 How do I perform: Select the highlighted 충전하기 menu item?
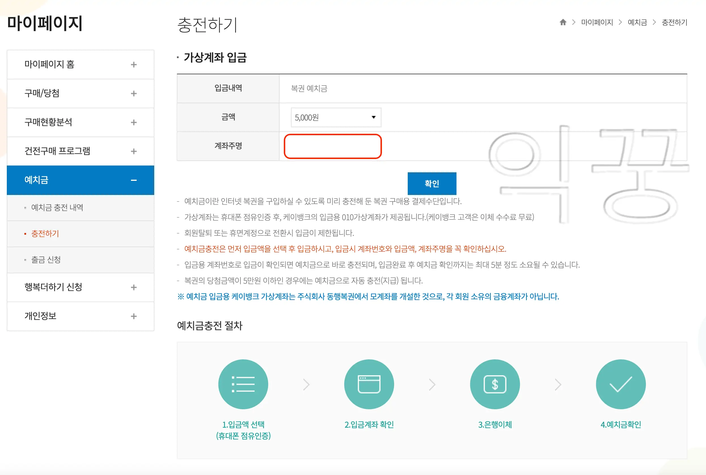45,234
